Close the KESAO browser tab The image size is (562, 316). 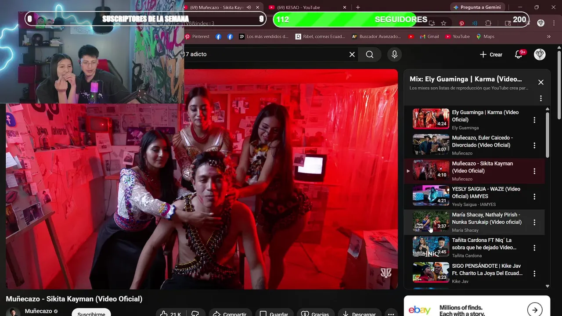(x=345, y=7)
